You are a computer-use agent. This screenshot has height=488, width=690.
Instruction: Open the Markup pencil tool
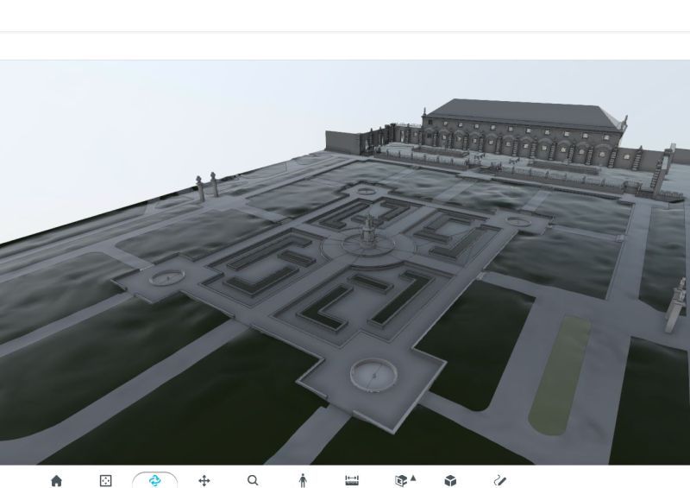[500, 480]
